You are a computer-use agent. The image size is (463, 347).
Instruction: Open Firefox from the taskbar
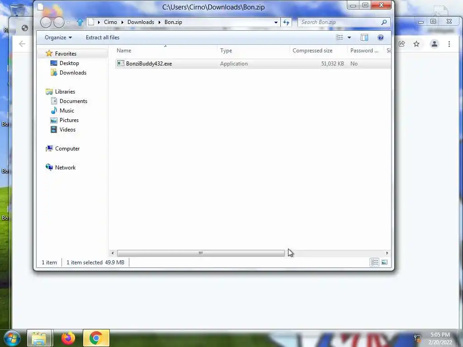tap(68, 338)
